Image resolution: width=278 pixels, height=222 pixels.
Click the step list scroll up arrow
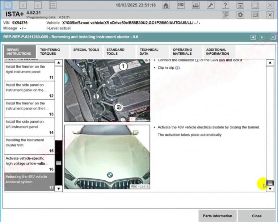coord(59,63)
